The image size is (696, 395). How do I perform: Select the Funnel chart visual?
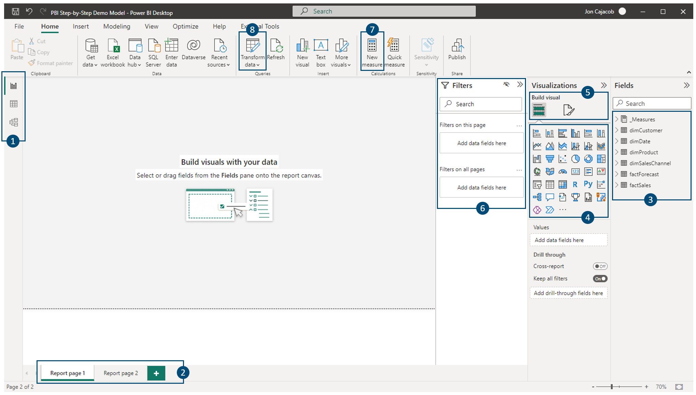click(550, 159)
